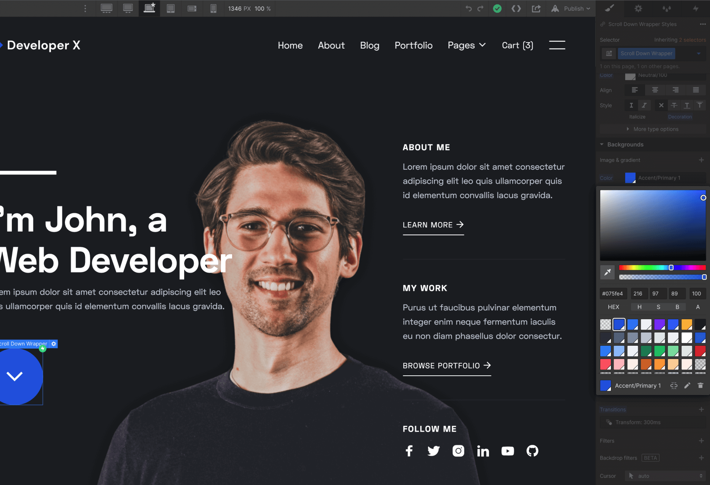Activate the eyedropper in the color picker
This screenshot has width=710, height=485.
tap(607, 272)
